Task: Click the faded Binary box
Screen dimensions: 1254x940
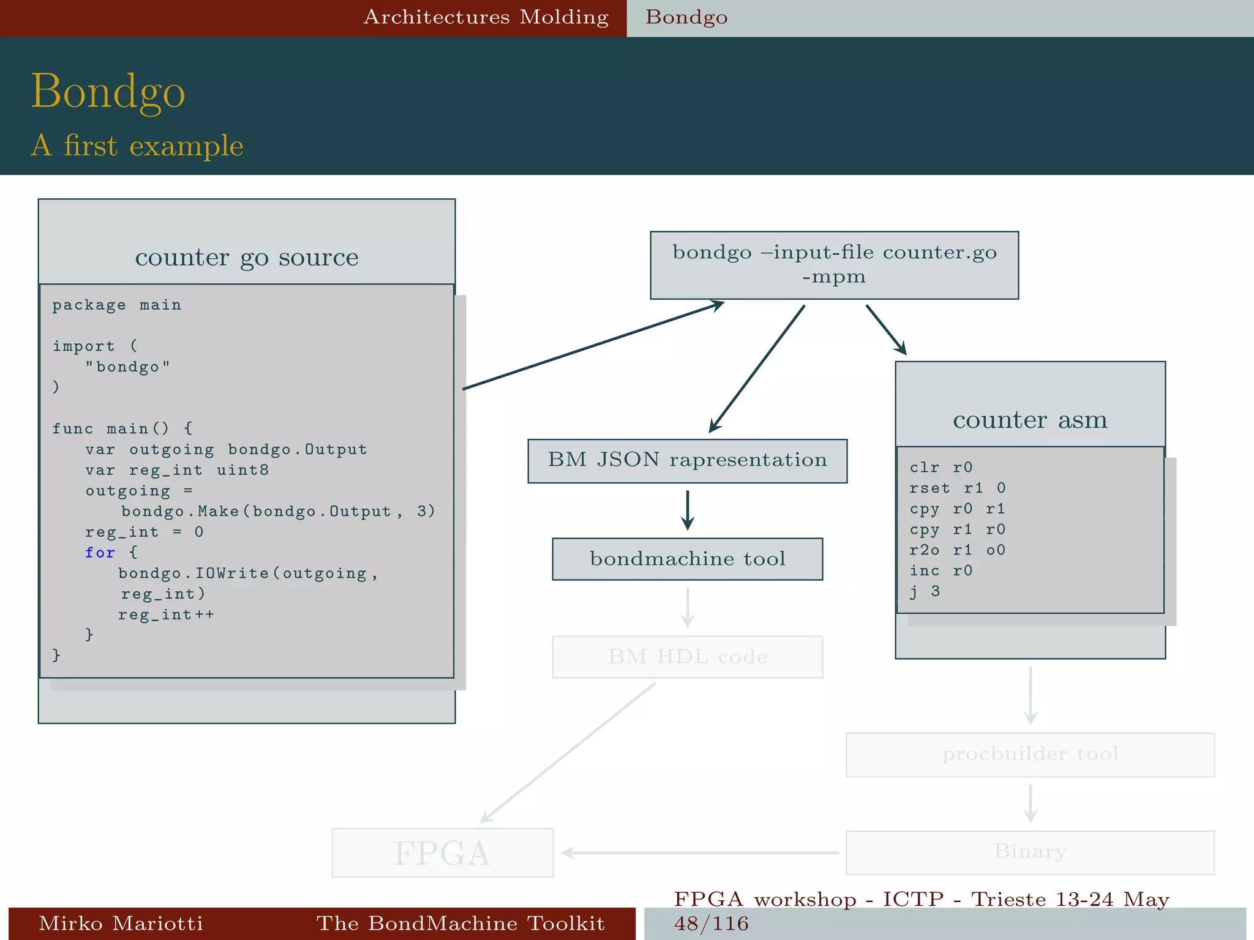Action: pyautogui.click(x=1030, y=852)
